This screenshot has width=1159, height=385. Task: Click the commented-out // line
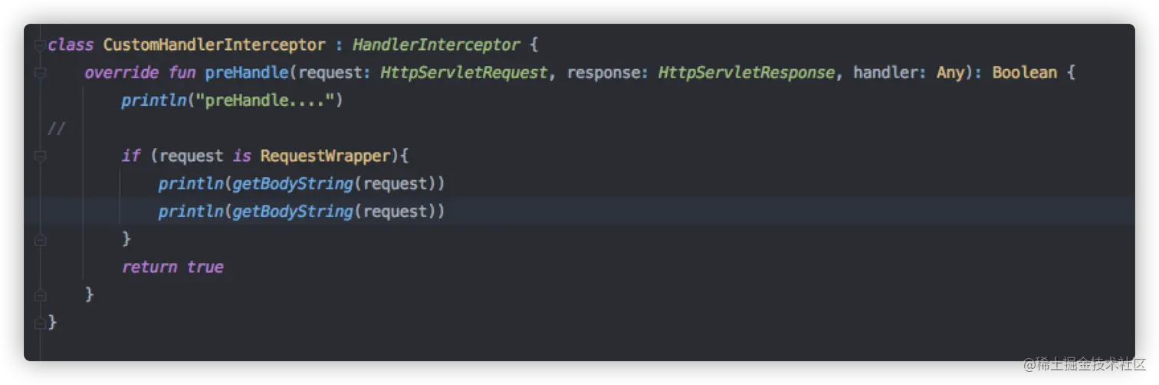pyautogui.click(x=56, y=129)
